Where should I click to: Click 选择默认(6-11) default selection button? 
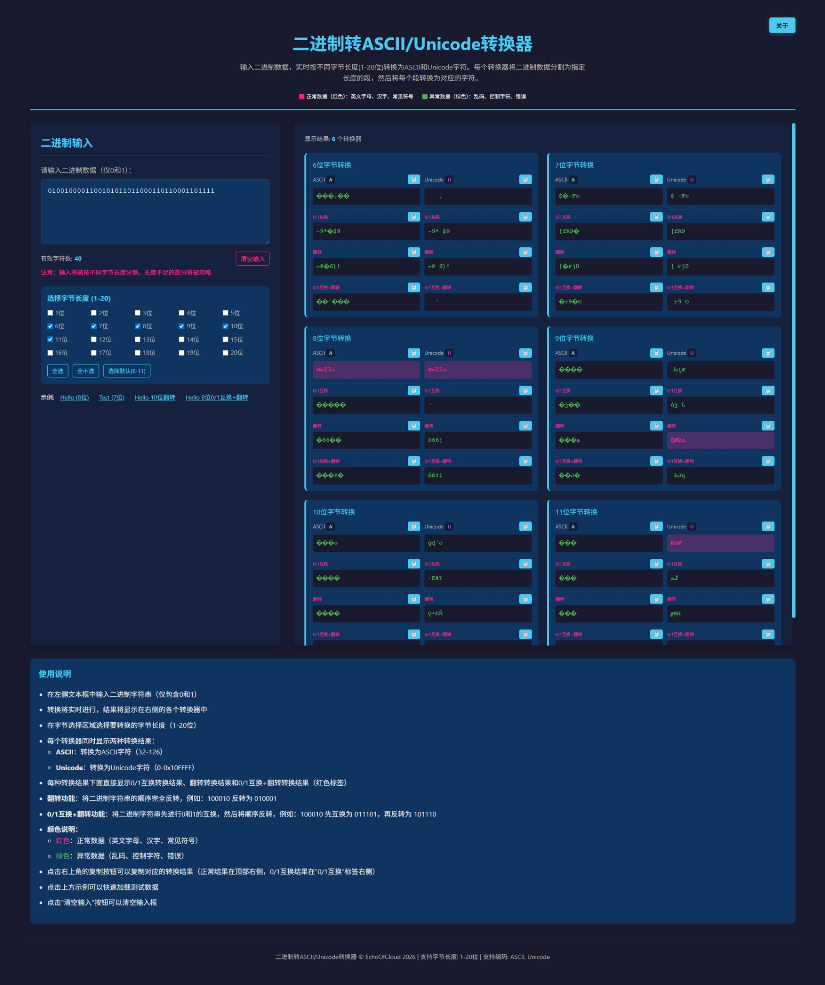pyautogui.click(x=126, y=371)
